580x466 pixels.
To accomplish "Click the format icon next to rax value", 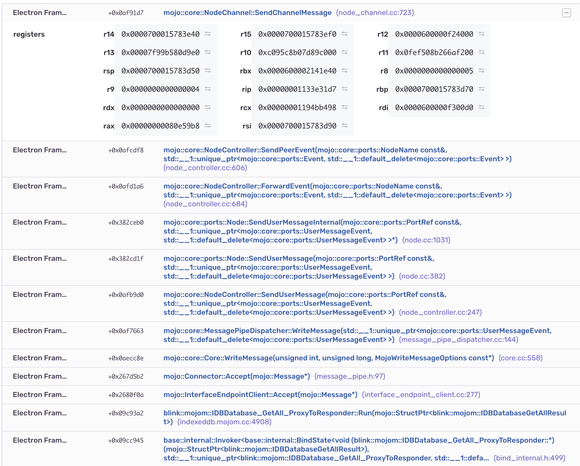I will point(208,126).
